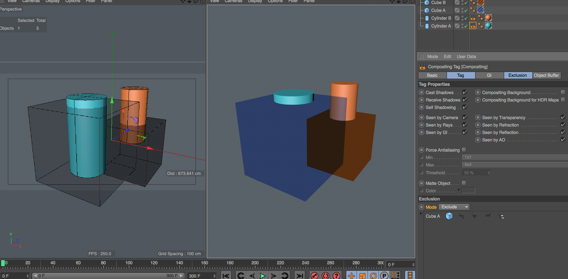This screenshot has width=568, height=279.
Task: Toggle the Parameter key recording icon
Action: (x=384, y=275)
